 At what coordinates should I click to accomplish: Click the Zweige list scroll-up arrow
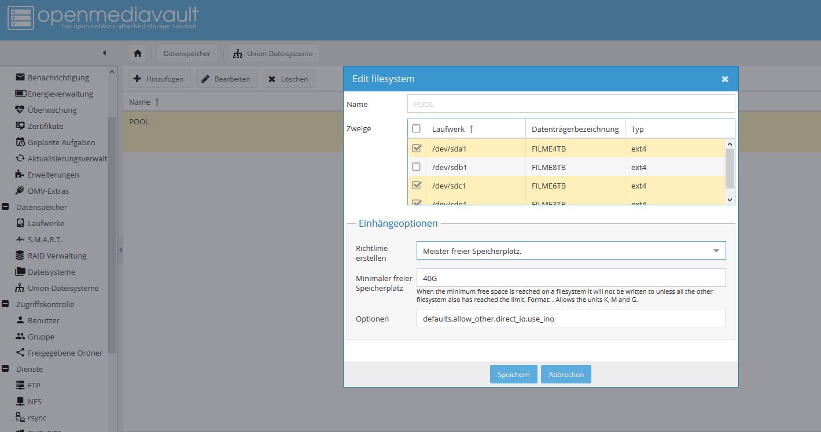click(730, 144)
